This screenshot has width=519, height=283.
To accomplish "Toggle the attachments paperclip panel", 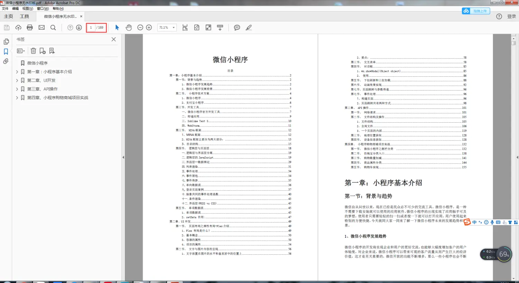I will (x=6, y=62).
